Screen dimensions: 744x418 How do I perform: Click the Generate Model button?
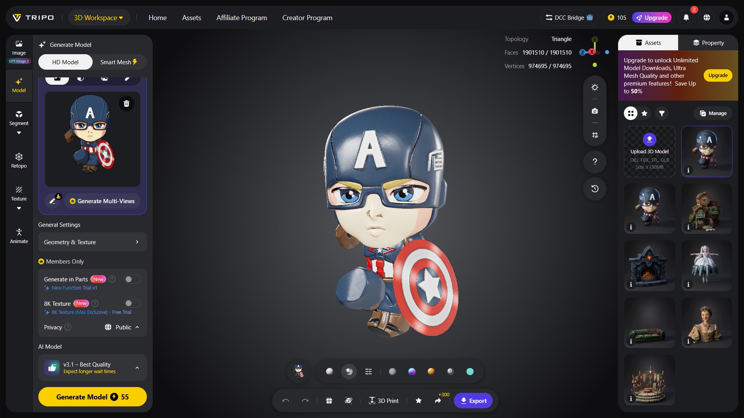92,397
